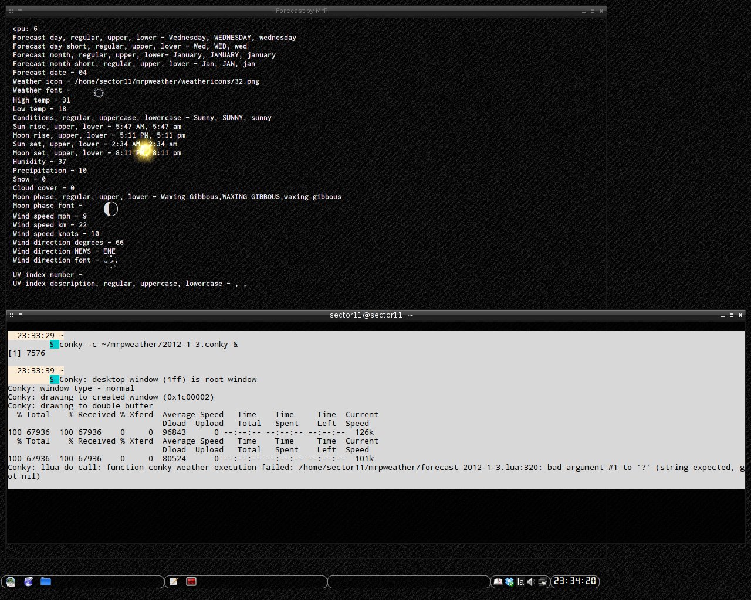Click the 'Wind speed knots - 10' line
This screenshot has height=600, width=751.
point(56,234)
